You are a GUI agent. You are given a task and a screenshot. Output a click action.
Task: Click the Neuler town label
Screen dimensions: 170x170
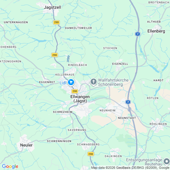(26, 145)
